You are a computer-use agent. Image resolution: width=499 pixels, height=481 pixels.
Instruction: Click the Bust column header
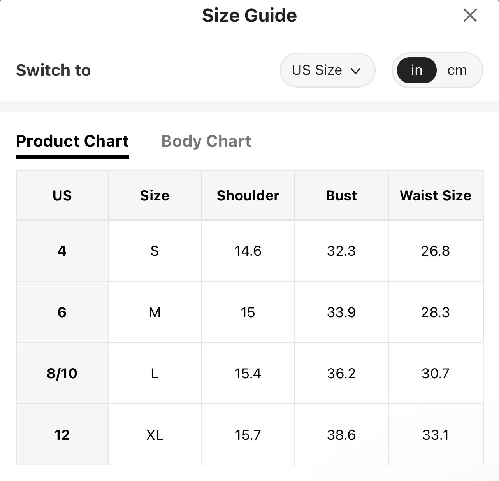[x=341, y=195]
